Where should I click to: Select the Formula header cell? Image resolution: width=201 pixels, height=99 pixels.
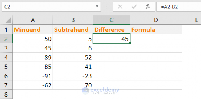pos(156,29)
